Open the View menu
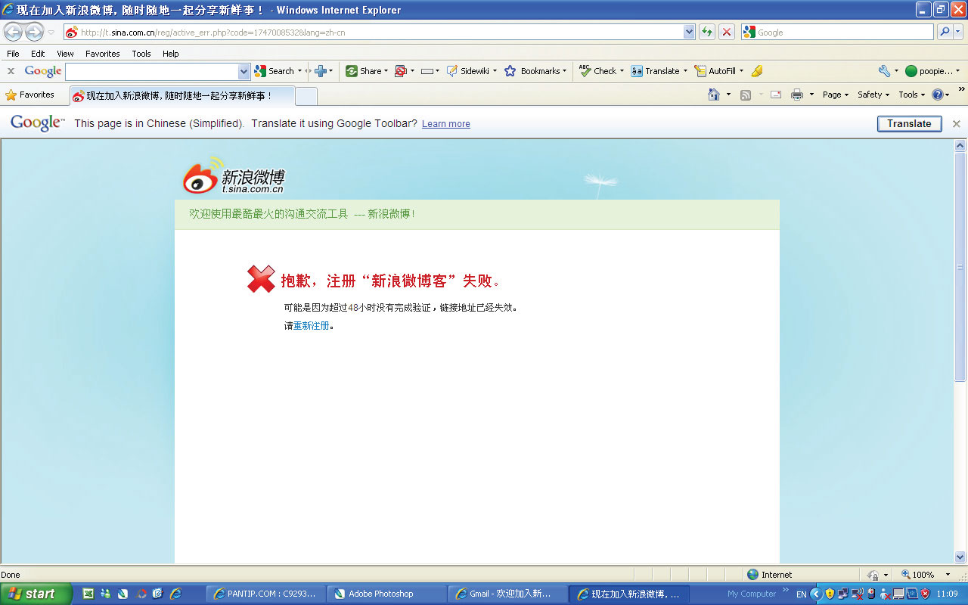Viewport: 968px width, 605px height. tap(65, 54)
